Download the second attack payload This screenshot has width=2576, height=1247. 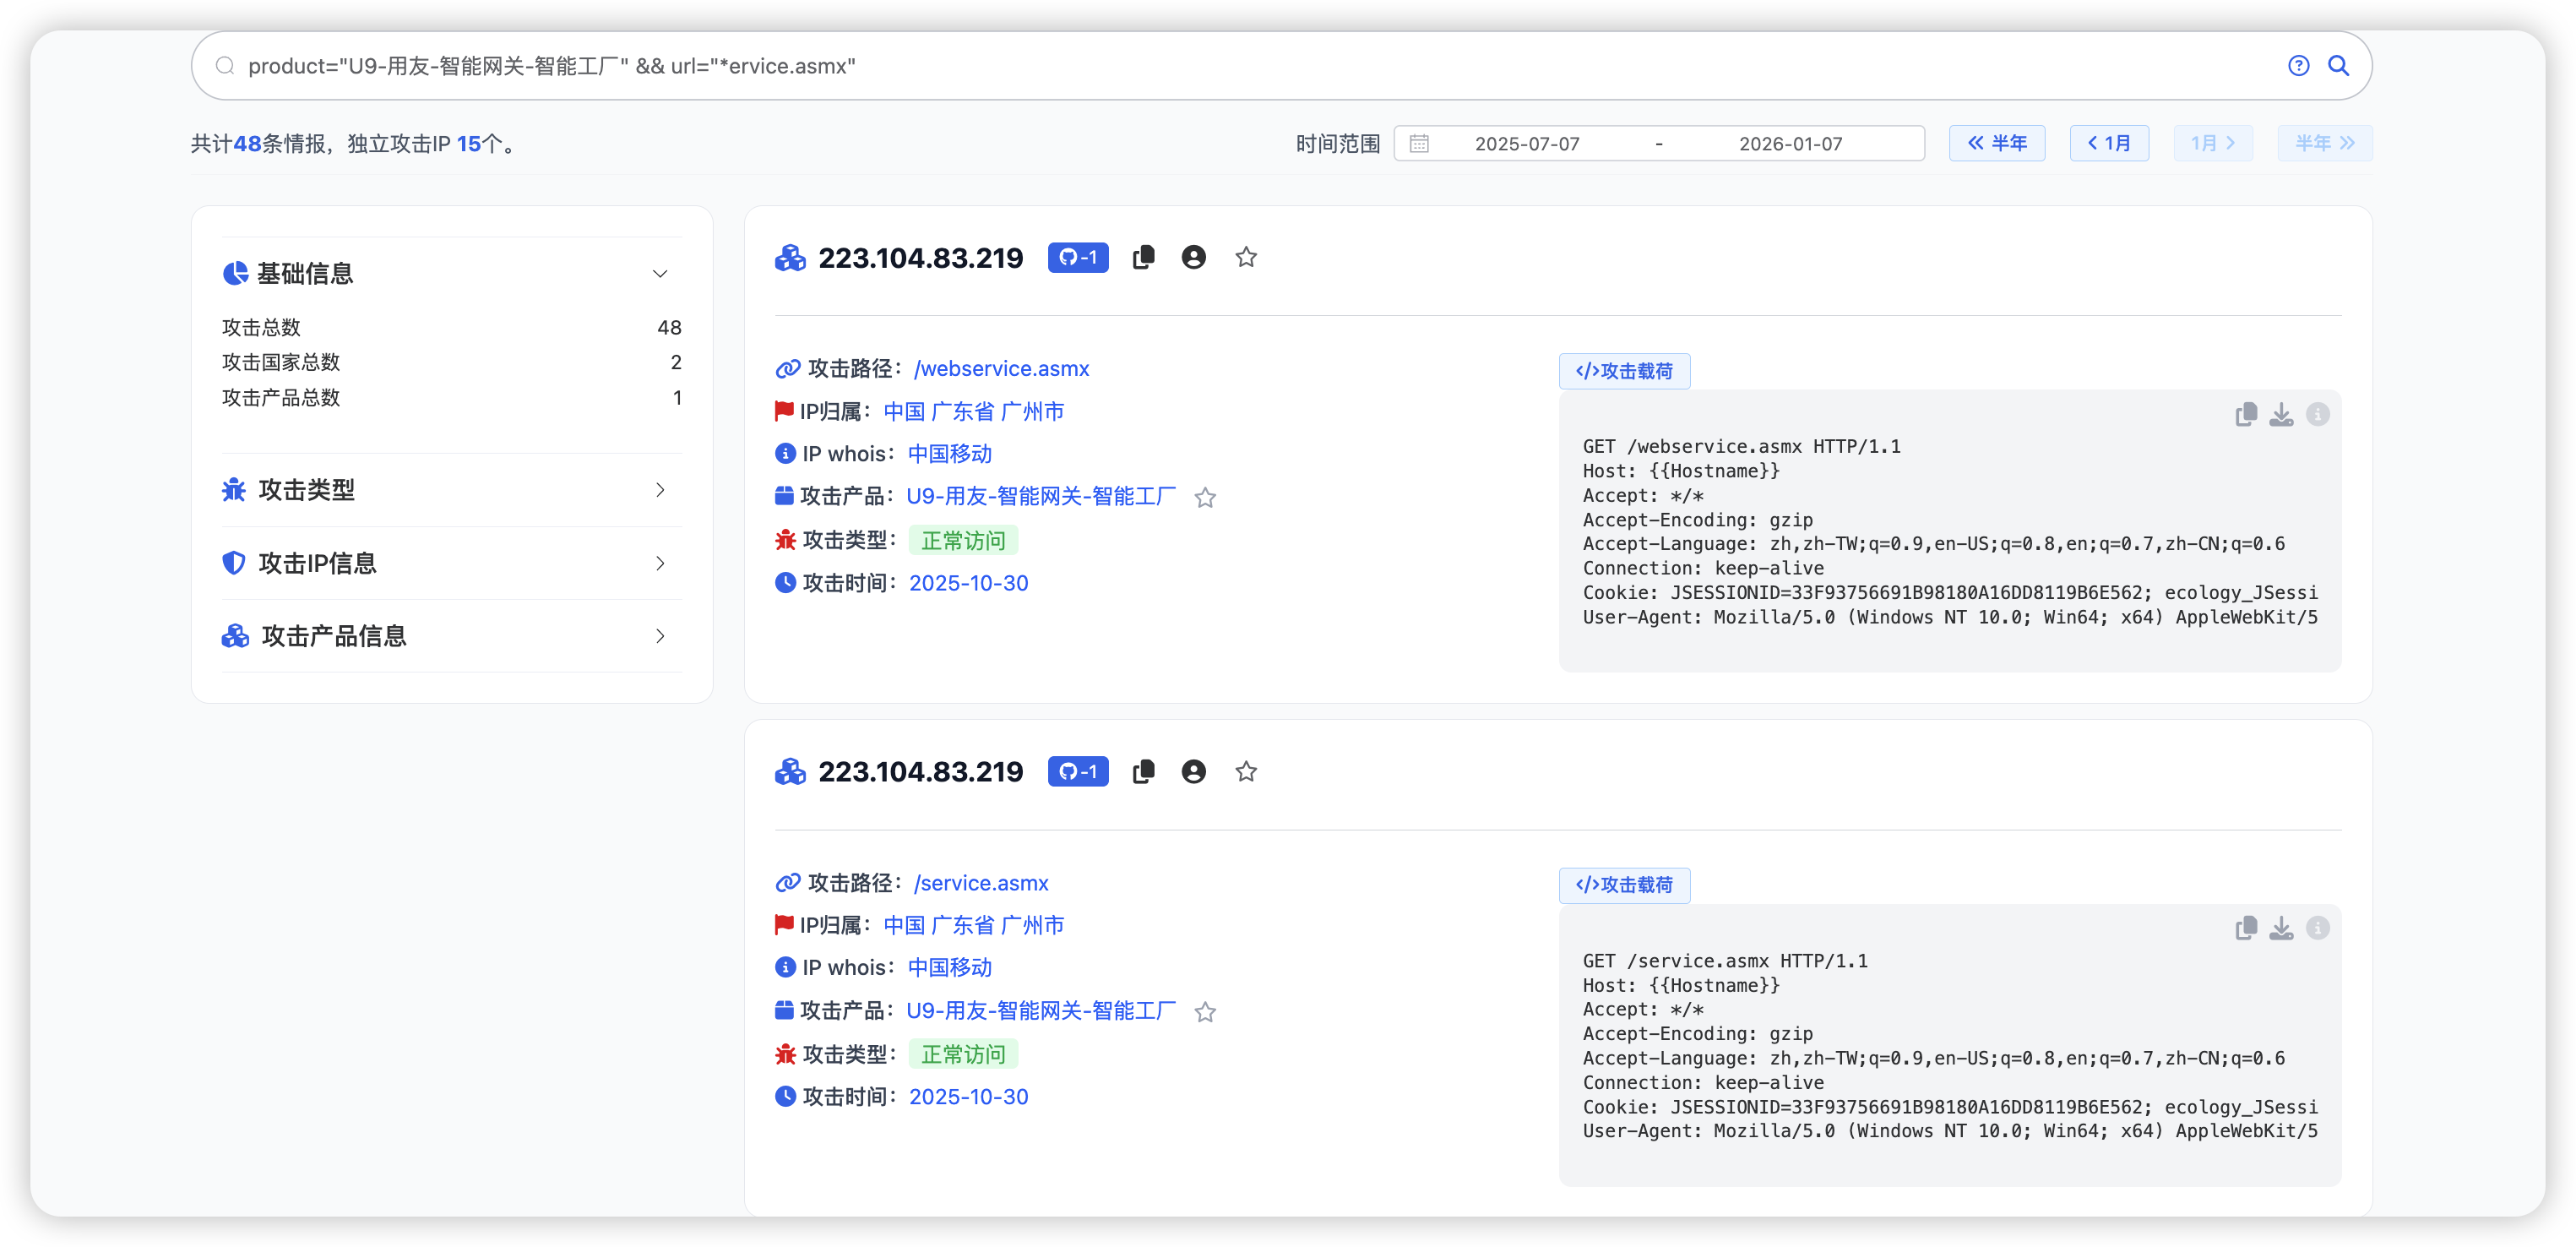click(2281, 928)
